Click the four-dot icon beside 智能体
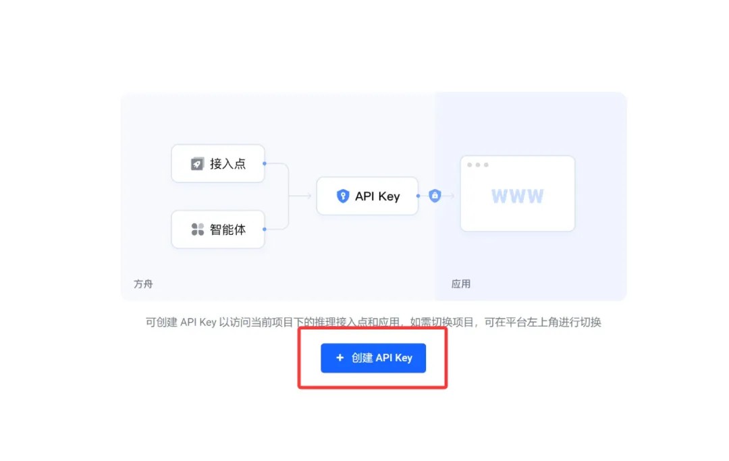This screenshot has height=461, width=729. tap(198, 229)
